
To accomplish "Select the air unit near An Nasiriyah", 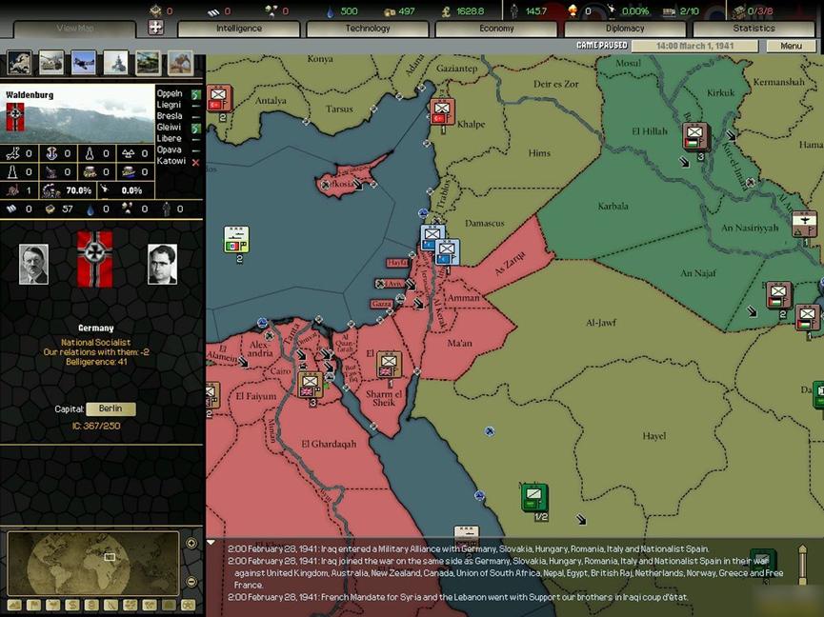I will 804,224.
